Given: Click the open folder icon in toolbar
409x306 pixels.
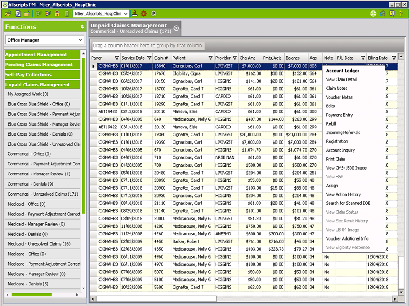Looking at the screenshot, I should coord(8,13).
